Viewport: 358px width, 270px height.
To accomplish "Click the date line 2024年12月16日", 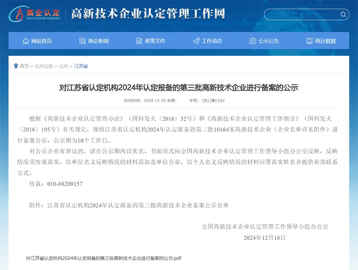I will (x=264, y=238).
